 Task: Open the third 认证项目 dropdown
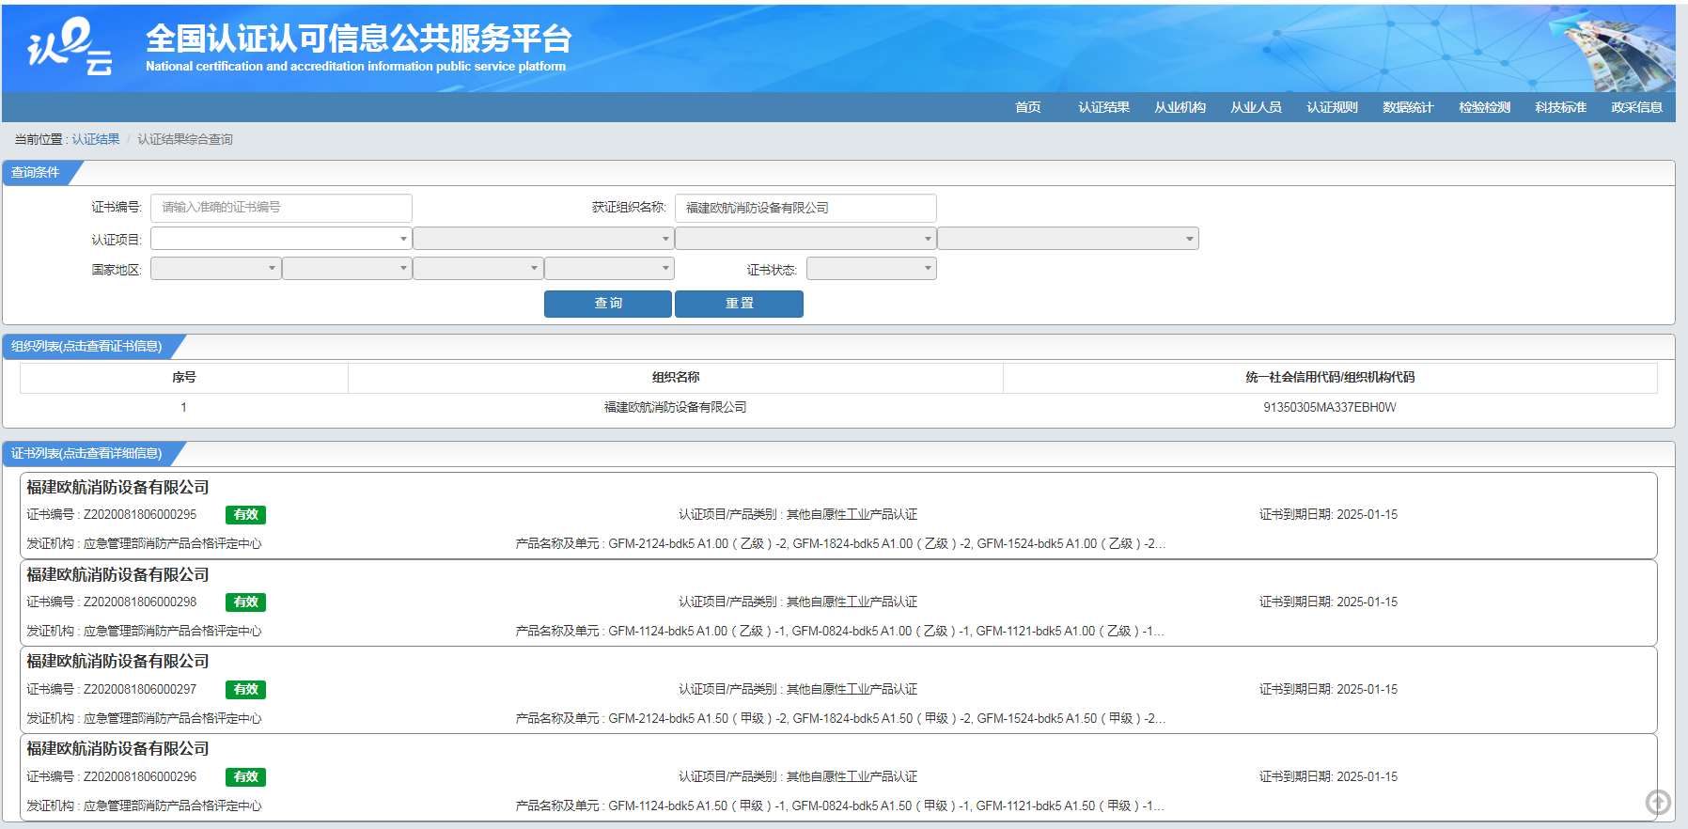coord(805,239)
